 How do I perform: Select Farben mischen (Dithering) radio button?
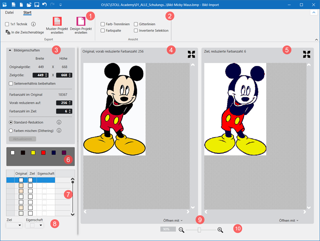11,130
